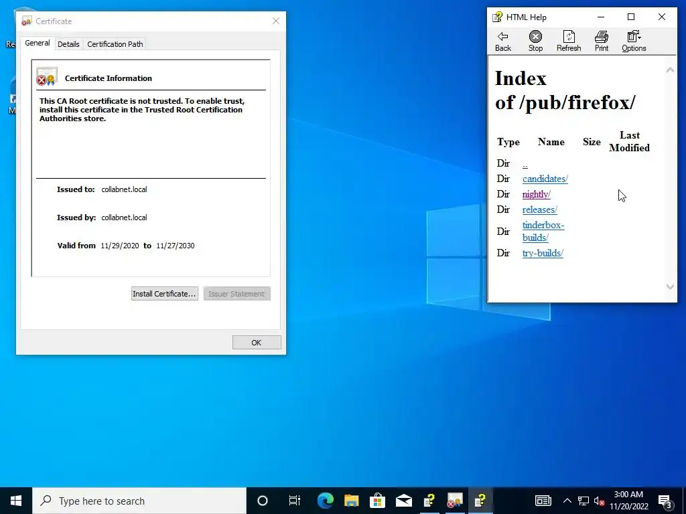The height and width of the screenshot is (514, 686).
Task: Launch Microsoft Edge from taskbar
Action: click(x=325, y=501)
